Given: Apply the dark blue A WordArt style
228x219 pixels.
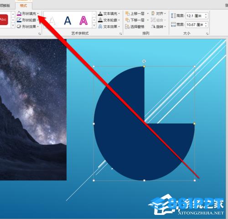Looking at the screenshot, I should coord(67,20).
